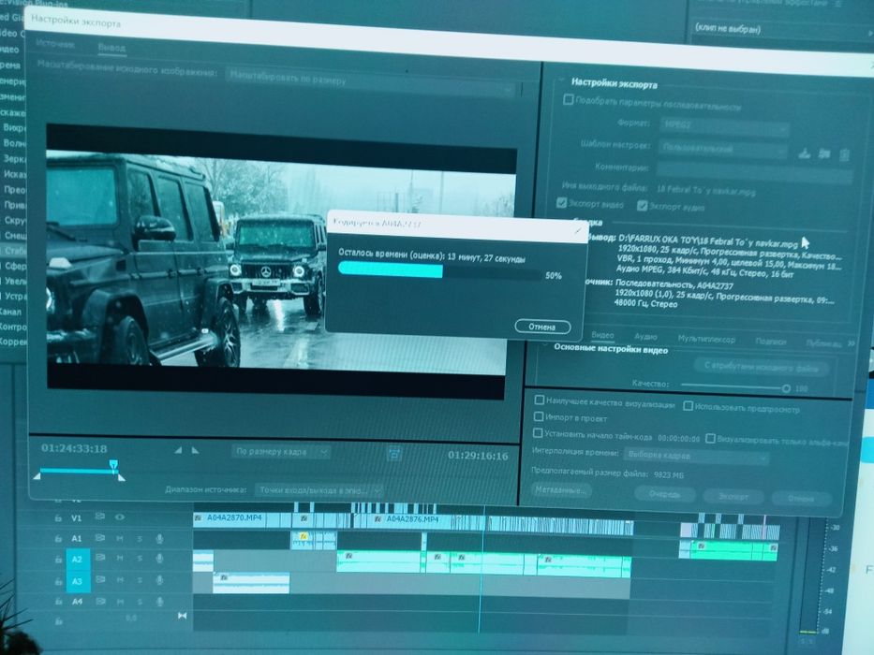The width and height of the screenshot is (874, 655).
Task: Collapse 'Основные настройки видео' section
Action: click(x=545, y=345)
